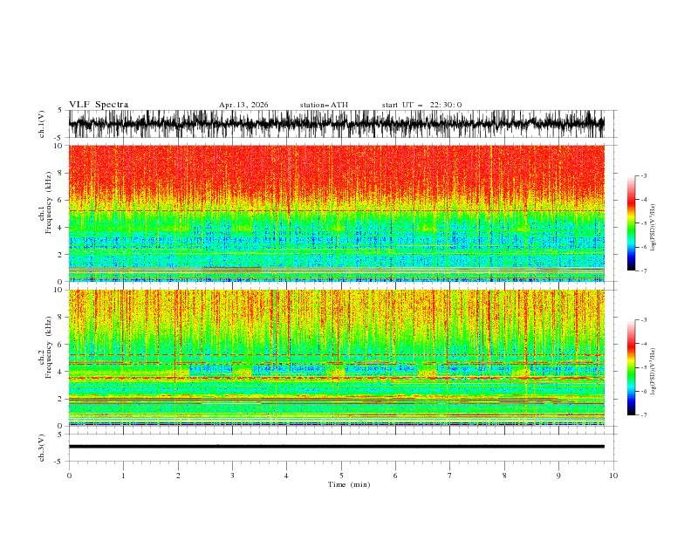
Task: Click the "10" tick on ch.2 frequency axis
Action: tap(58, 290)
